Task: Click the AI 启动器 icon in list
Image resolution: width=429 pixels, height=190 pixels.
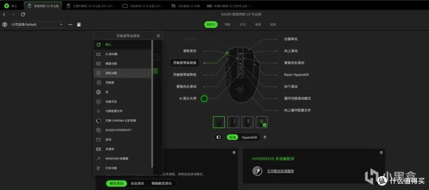Action: pos(99,54)
